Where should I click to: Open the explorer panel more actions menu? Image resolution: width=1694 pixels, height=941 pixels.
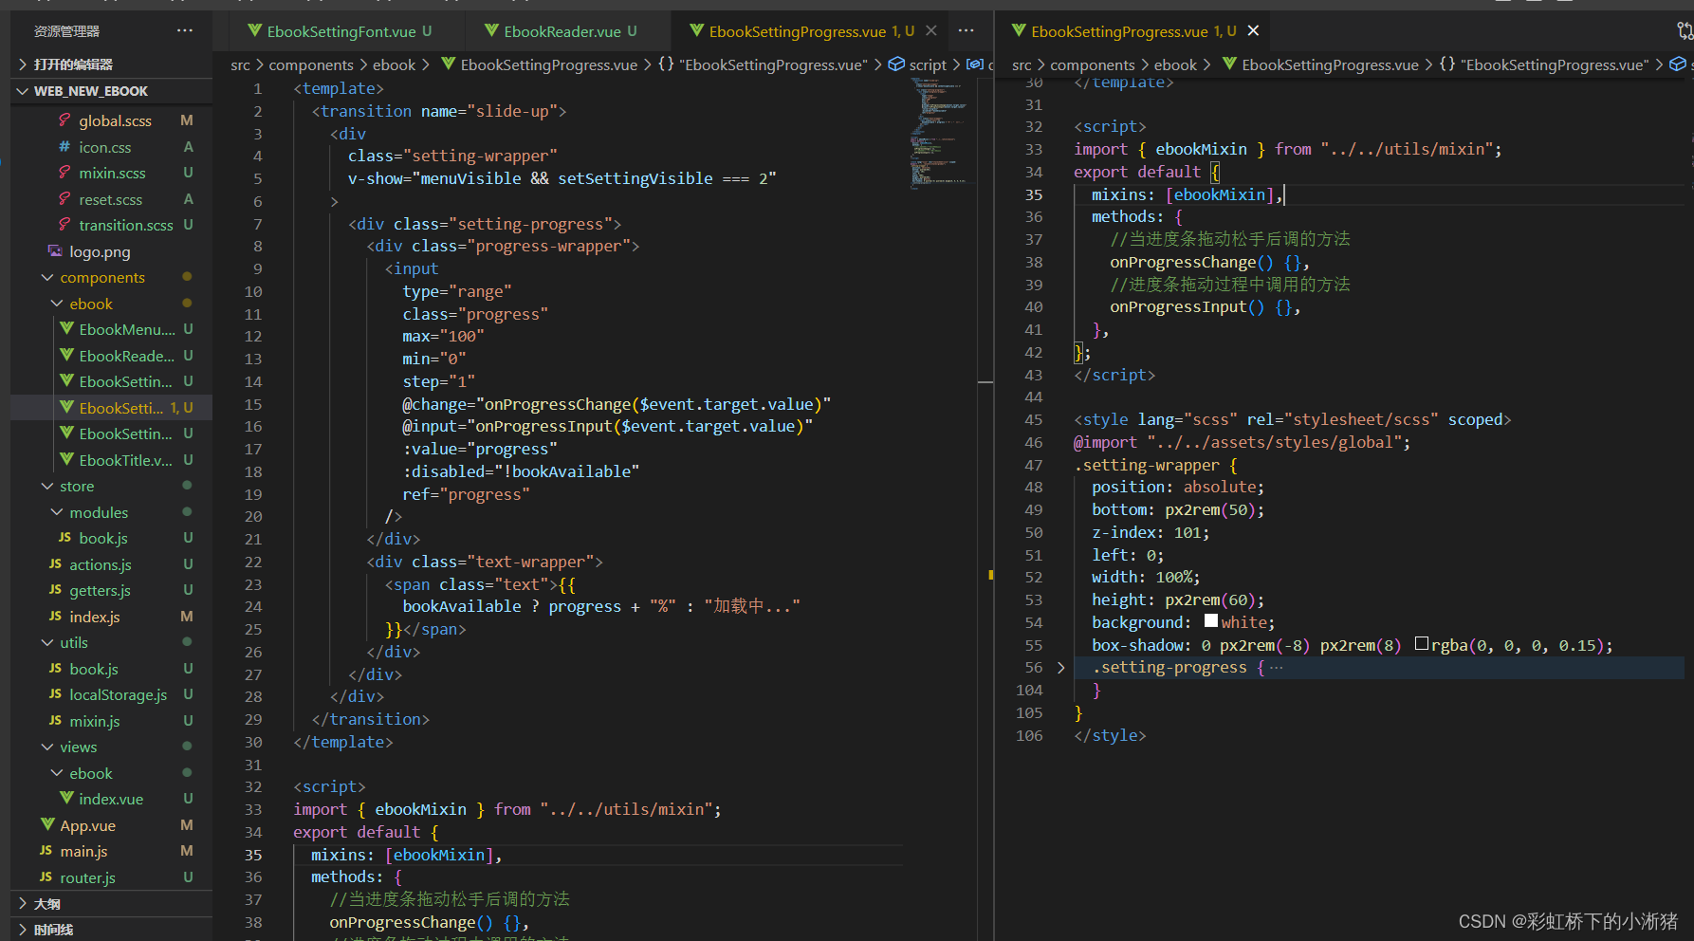[184, 31]
